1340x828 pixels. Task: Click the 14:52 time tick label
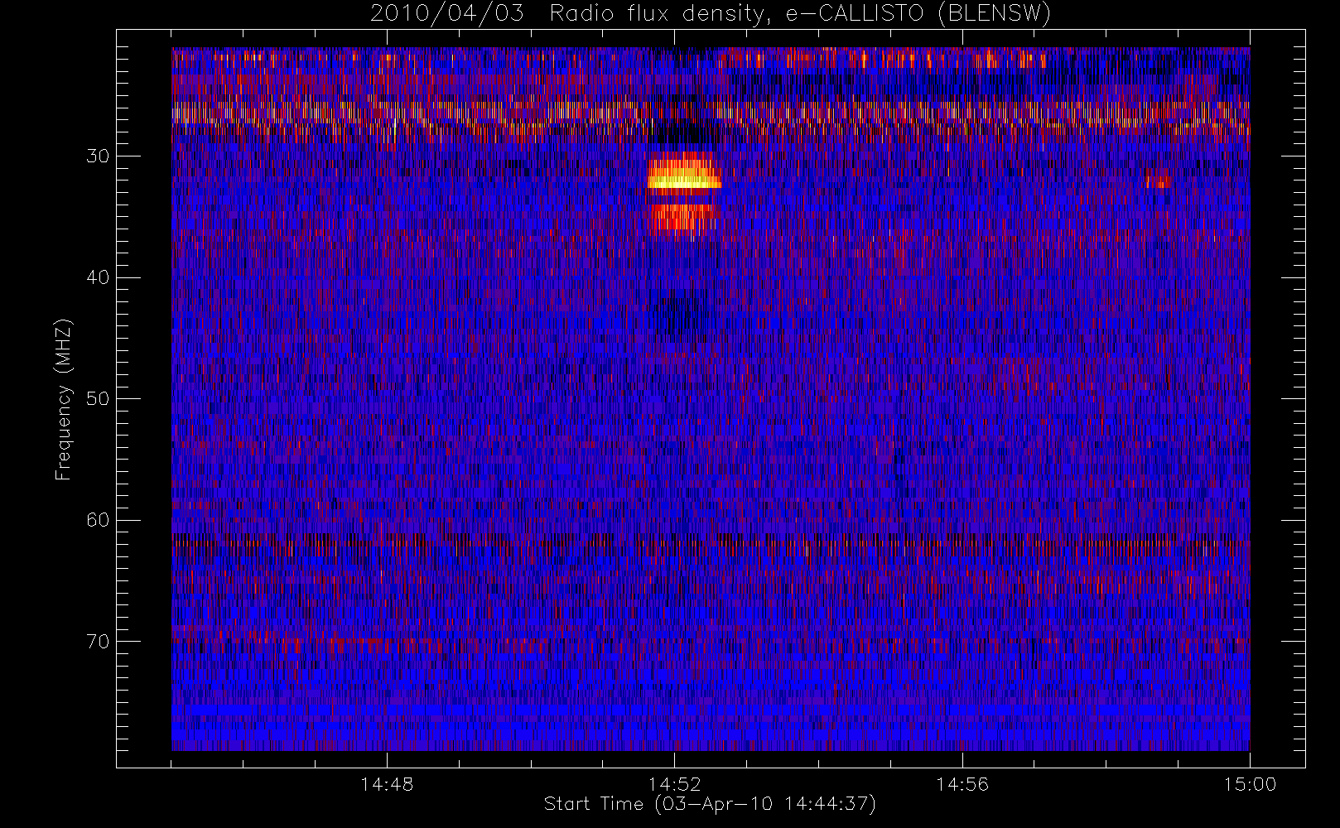[x=674, y=784]
